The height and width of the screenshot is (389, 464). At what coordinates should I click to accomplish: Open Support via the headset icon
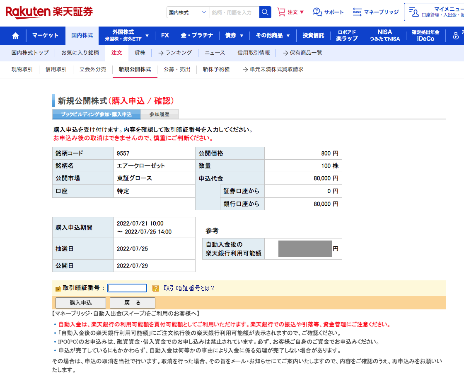click(318, 12)
